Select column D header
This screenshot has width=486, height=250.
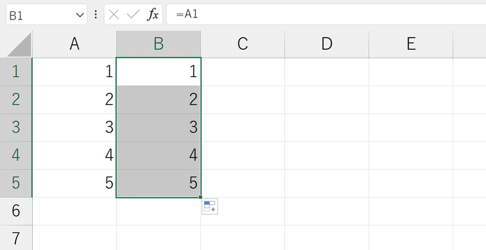click(x=327, y=44)
